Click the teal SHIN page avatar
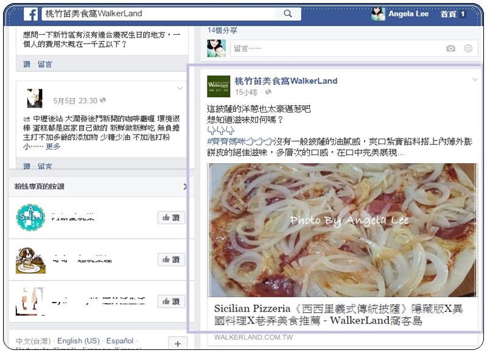The image size is (487, 353). click(30, 217)
